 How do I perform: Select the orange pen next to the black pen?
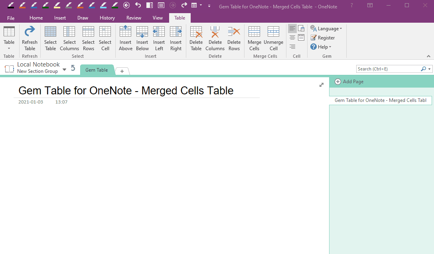click(x=22, y=5)
